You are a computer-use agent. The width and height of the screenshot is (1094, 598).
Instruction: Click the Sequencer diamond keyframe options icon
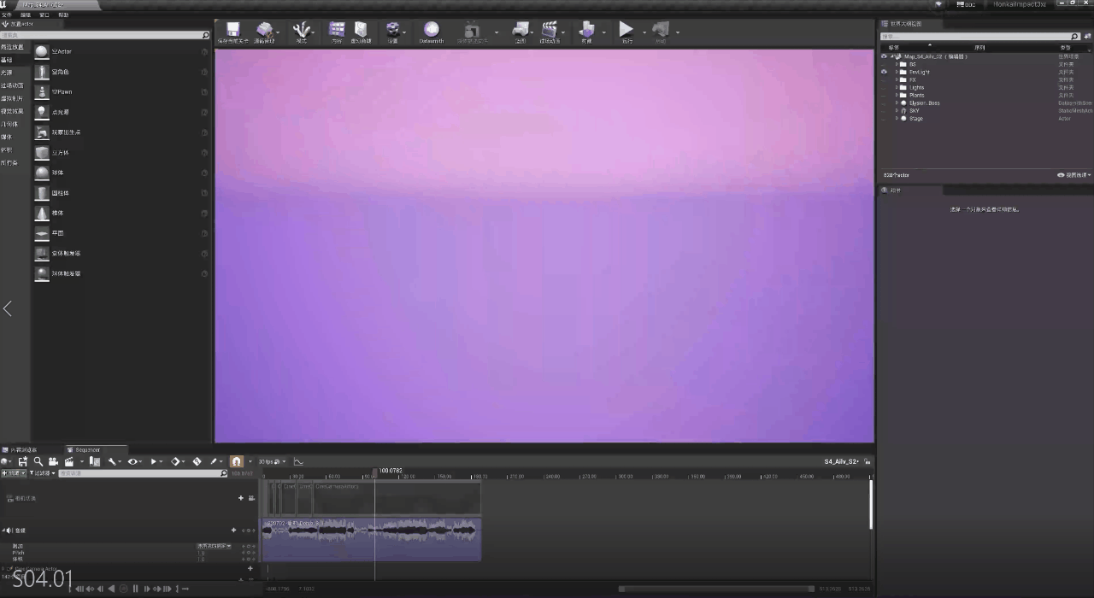pyautogui.click(x=175, y=461)
